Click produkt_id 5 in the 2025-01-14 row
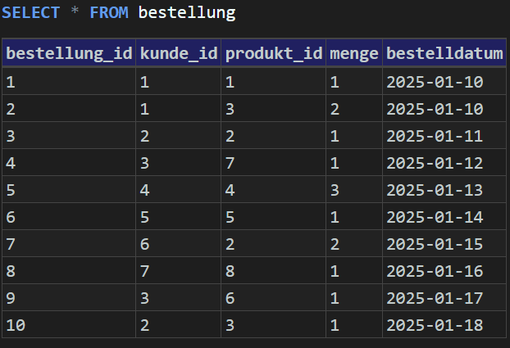This screenshot has width=510, height=348. pyautogui.click(x=274, y=217)
